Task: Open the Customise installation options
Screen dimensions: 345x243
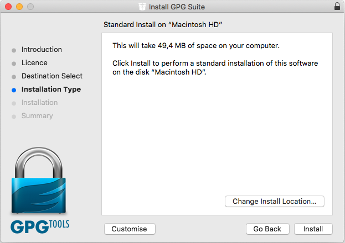Action: pyautogui.click(x=130, y=229)
